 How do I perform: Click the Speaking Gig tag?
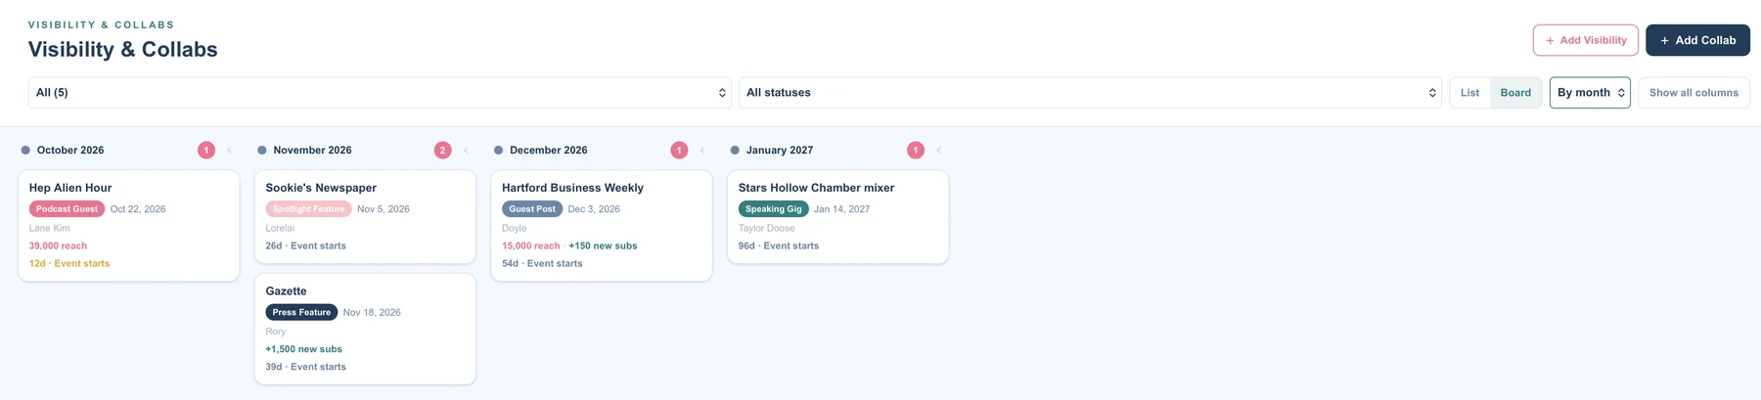(773, 209)
